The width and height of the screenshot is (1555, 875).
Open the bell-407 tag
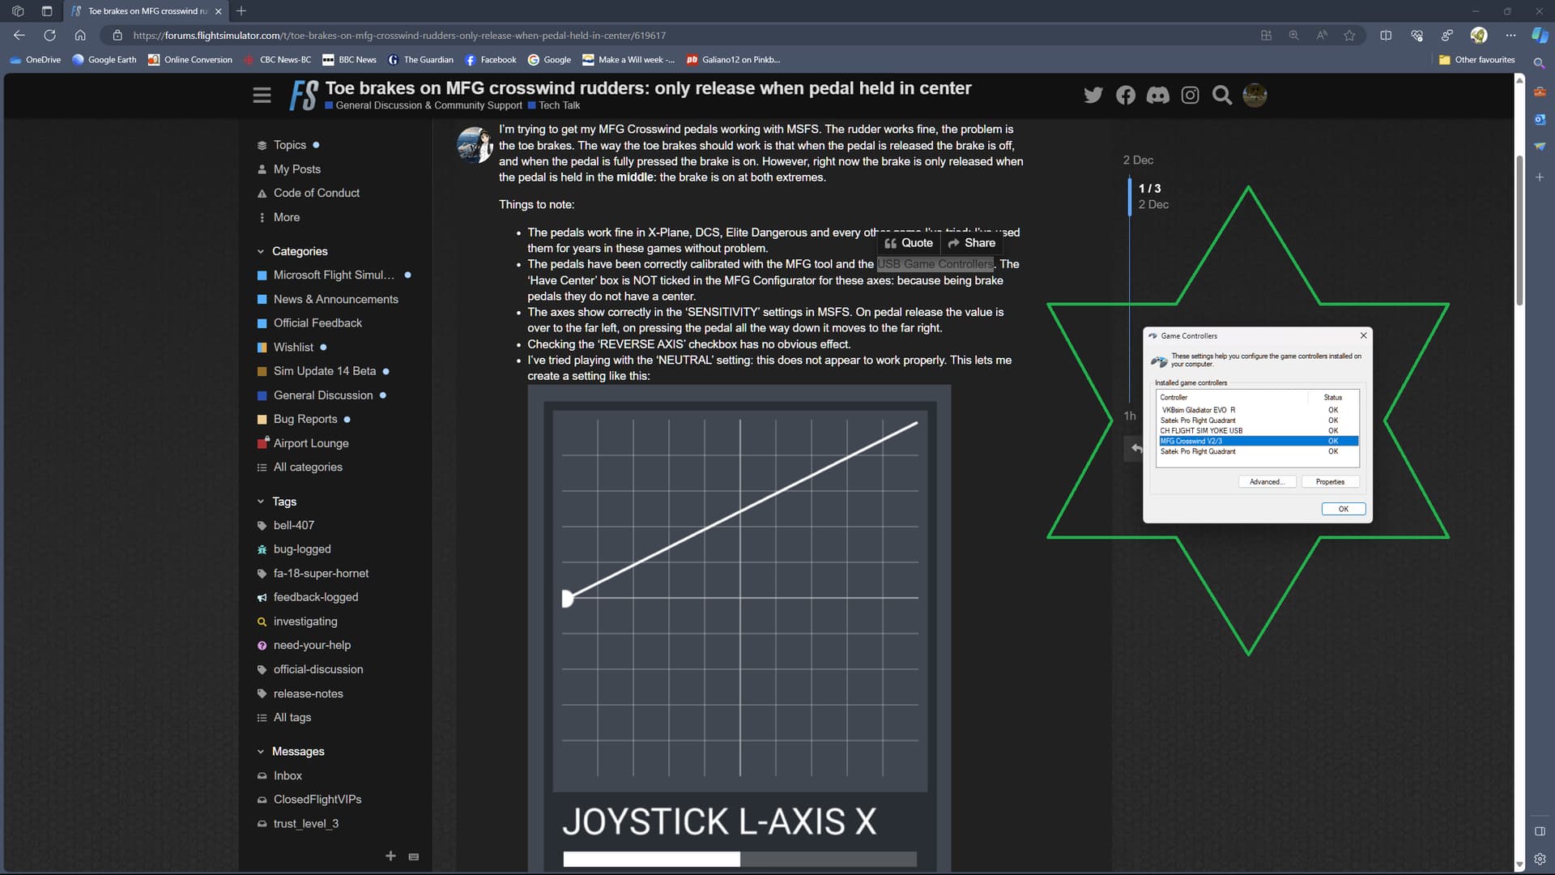pos(293,525)
